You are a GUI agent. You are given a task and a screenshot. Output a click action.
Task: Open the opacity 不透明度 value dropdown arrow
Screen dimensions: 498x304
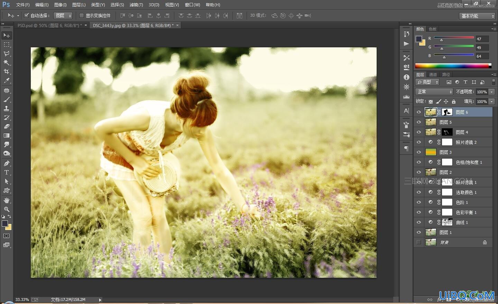click(492, 92)
